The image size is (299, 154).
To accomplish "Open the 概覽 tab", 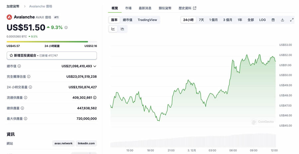I will point(115,8).
